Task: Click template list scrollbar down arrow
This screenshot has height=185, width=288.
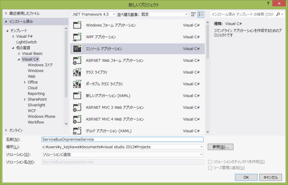Action: pyautogui.click(x=208, y=132)
